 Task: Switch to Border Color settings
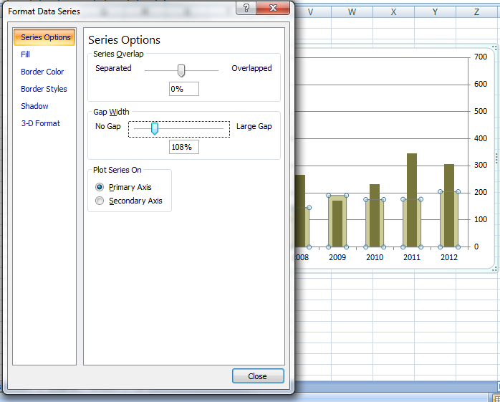coord(42,72)
